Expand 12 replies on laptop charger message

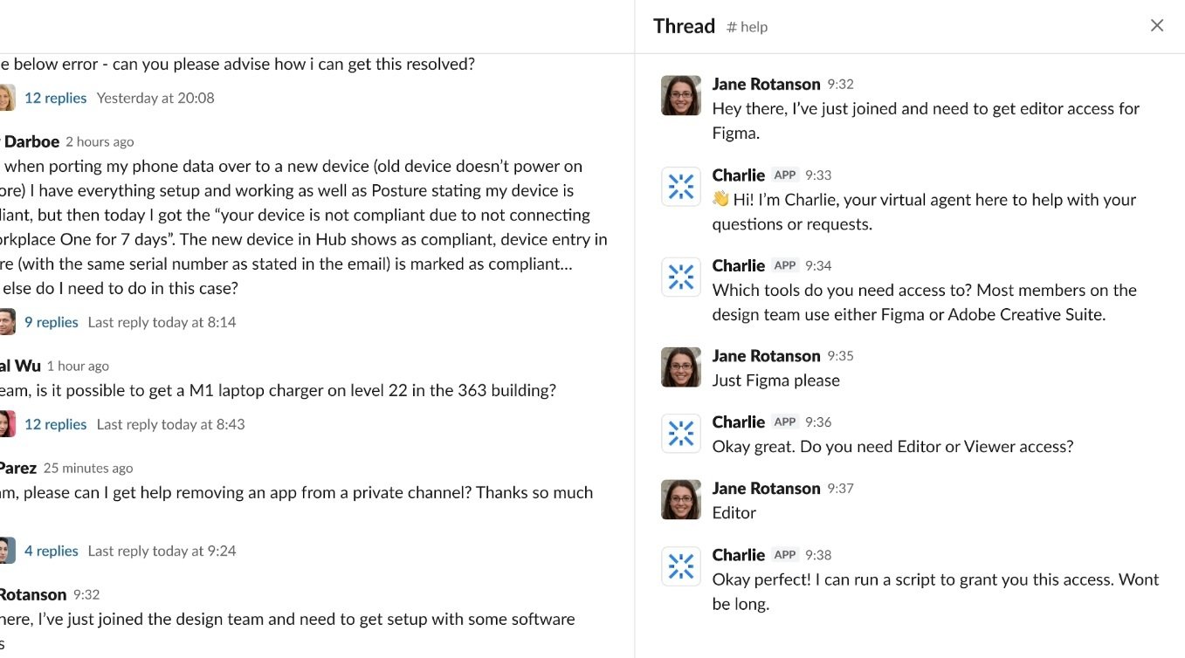pos(55,424)
